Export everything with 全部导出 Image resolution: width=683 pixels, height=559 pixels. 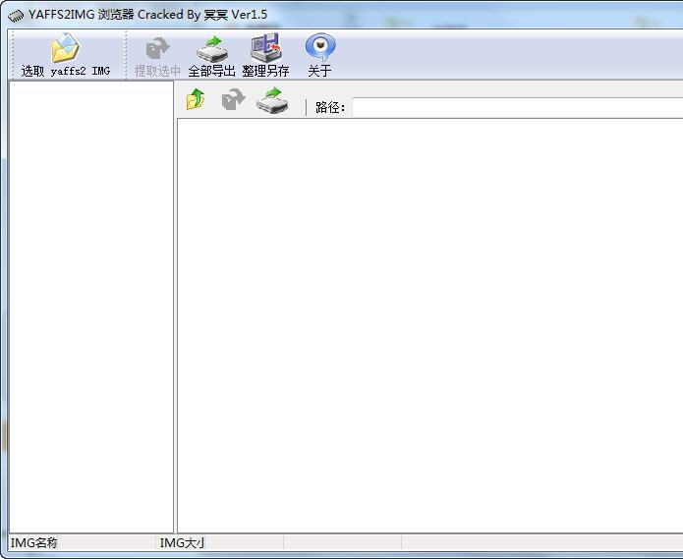211,55
